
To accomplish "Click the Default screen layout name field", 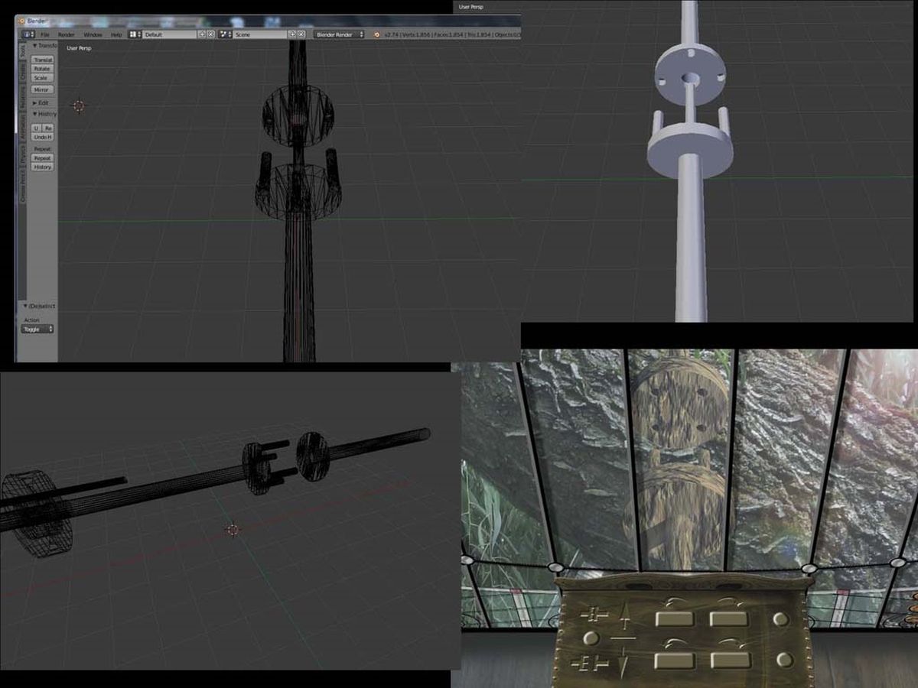I will [169, 34].
